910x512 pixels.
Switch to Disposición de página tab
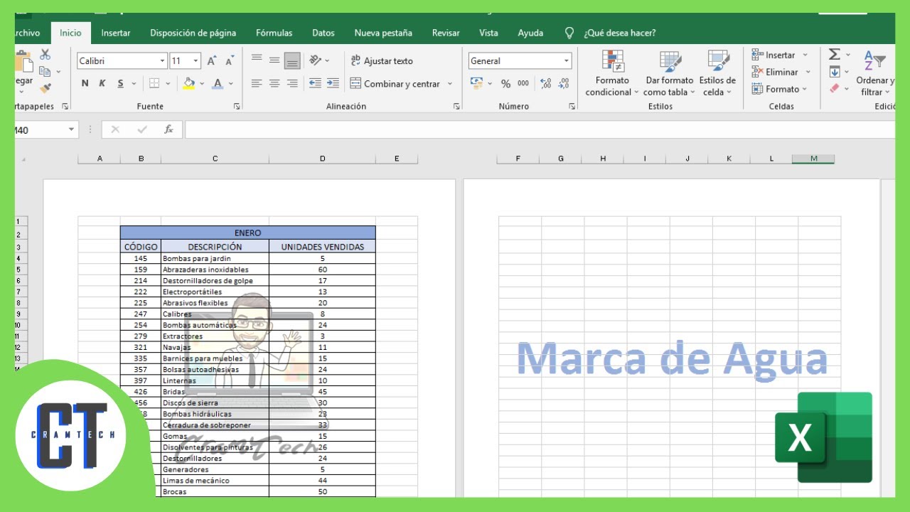(193, 33)
